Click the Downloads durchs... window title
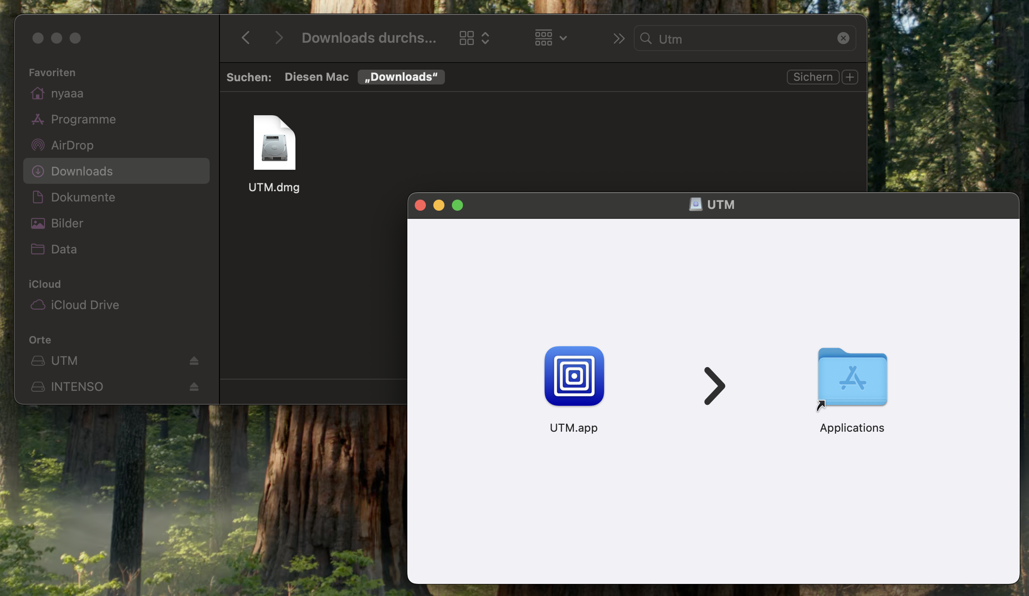The image size is (1029, 596). point(369,38)
